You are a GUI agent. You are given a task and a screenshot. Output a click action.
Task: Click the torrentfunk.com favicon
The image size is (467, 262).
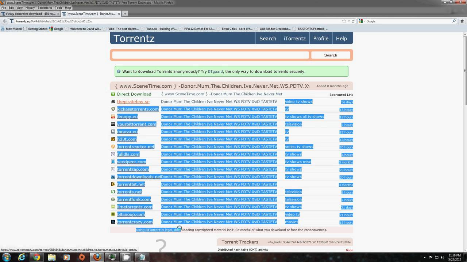tap(113, 199)
